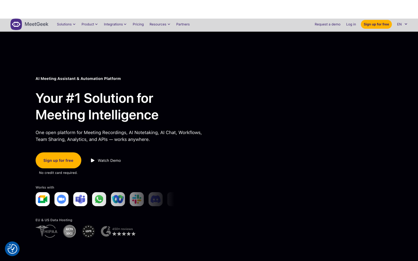Open the Integrations dropdown menu
Image resolution: width=418 pixels, height=261 pixels.
[x=115, y=24]
